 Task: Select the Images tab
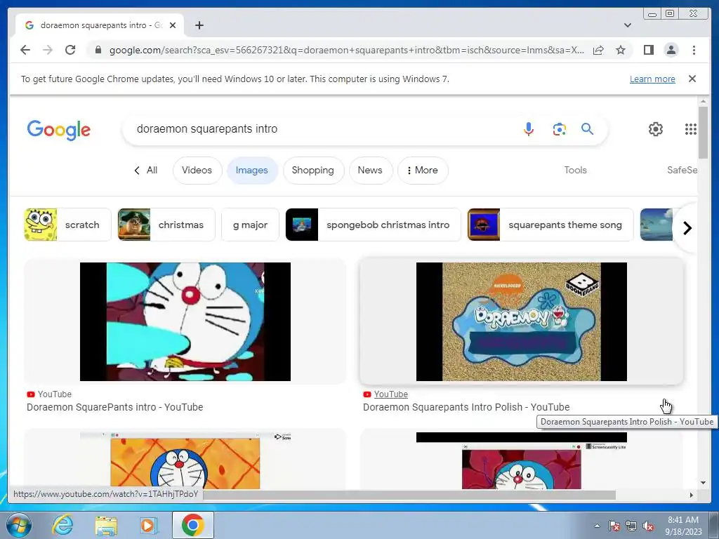coord(252,170)
